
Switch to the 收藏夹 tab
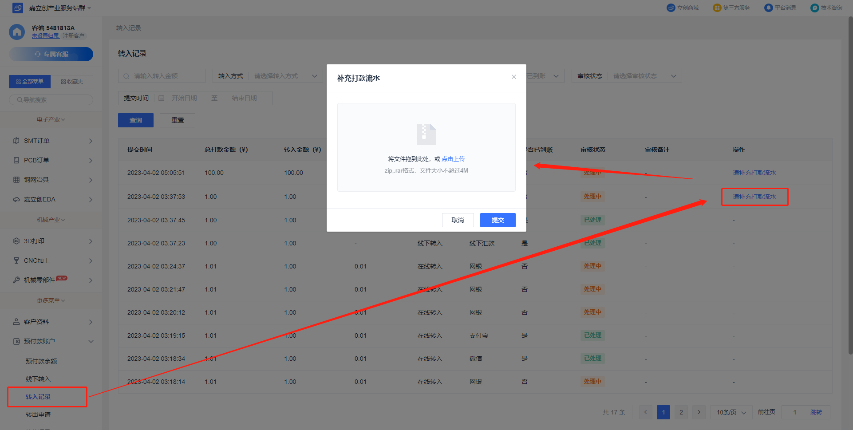[x=72, y=82]
